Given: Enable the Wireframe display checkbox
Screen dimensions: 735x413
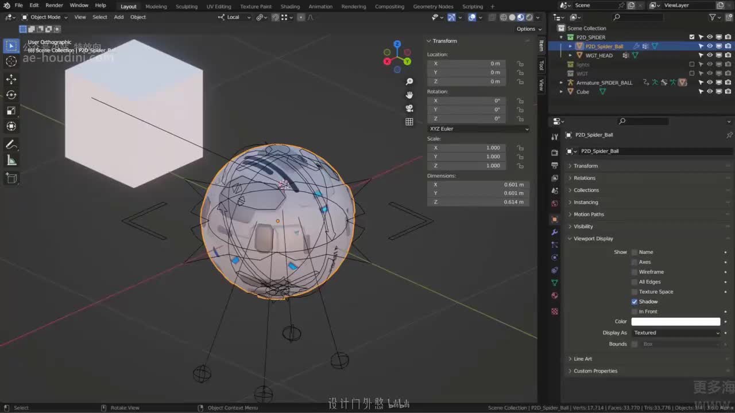Looking at the screenshot, I should (635, 272).
